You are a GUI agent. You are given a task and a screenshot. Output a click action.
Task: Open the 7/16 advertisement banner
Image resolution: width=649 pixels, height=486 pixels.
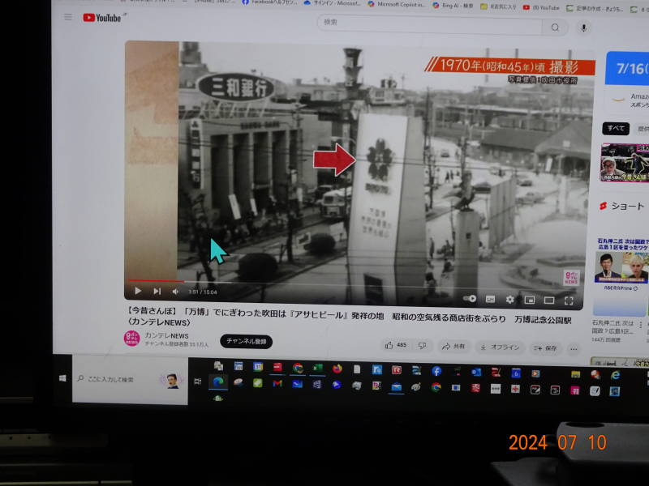626,68
